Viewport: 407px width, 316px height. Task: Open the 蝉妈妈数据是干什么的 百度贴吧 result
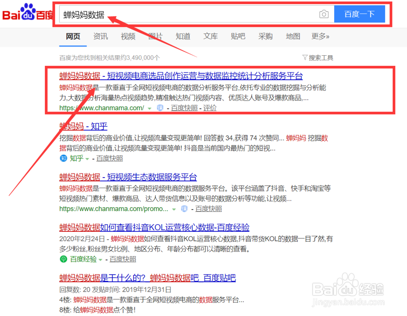coord(147,278)
